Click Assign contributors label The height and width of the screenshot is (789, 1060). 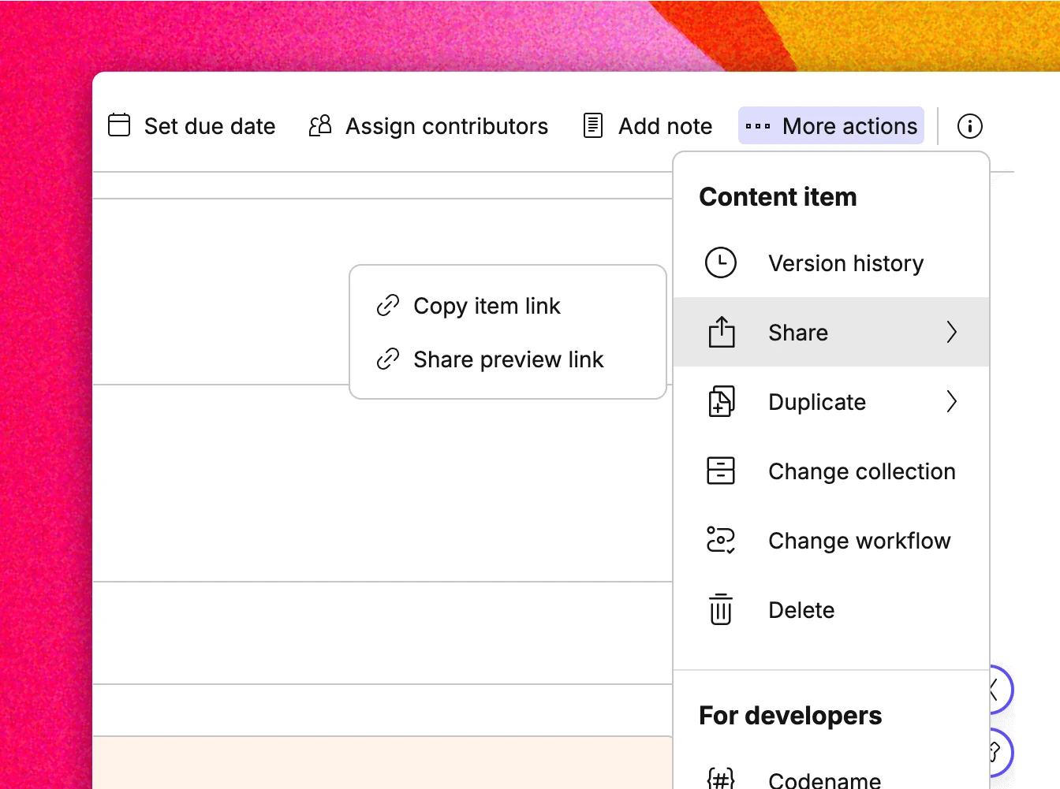pyautogui.click(x=446, y=126)
